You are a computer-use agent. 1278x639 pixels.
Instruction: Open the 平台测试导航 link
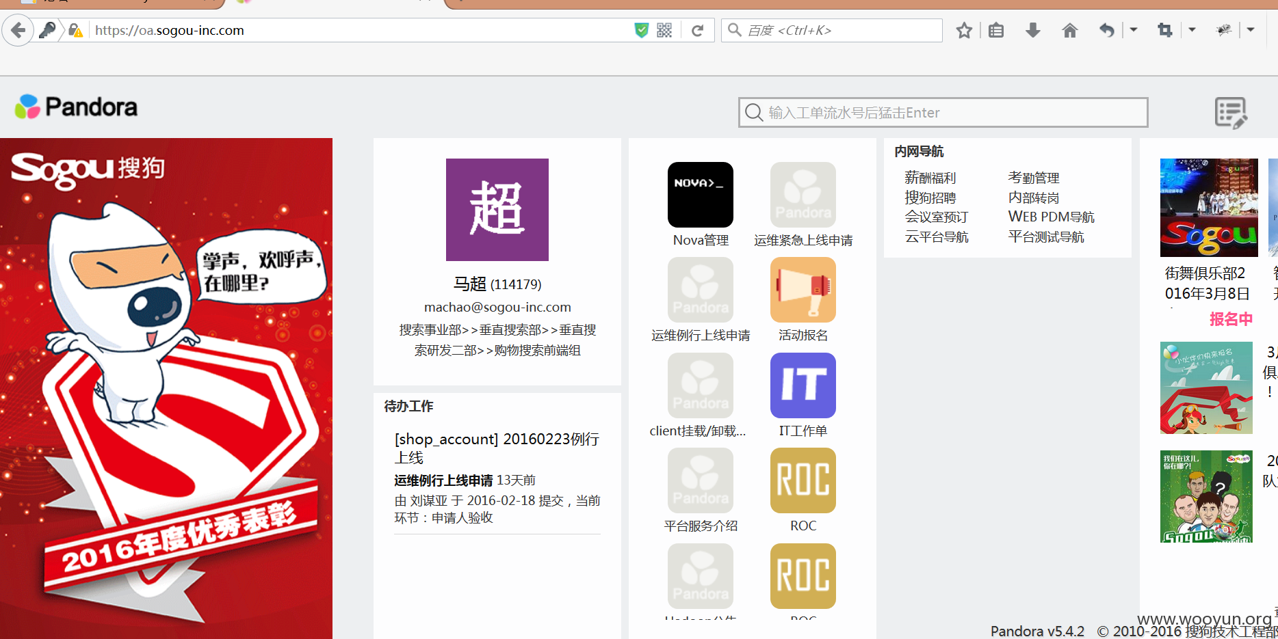point(1046,237)
